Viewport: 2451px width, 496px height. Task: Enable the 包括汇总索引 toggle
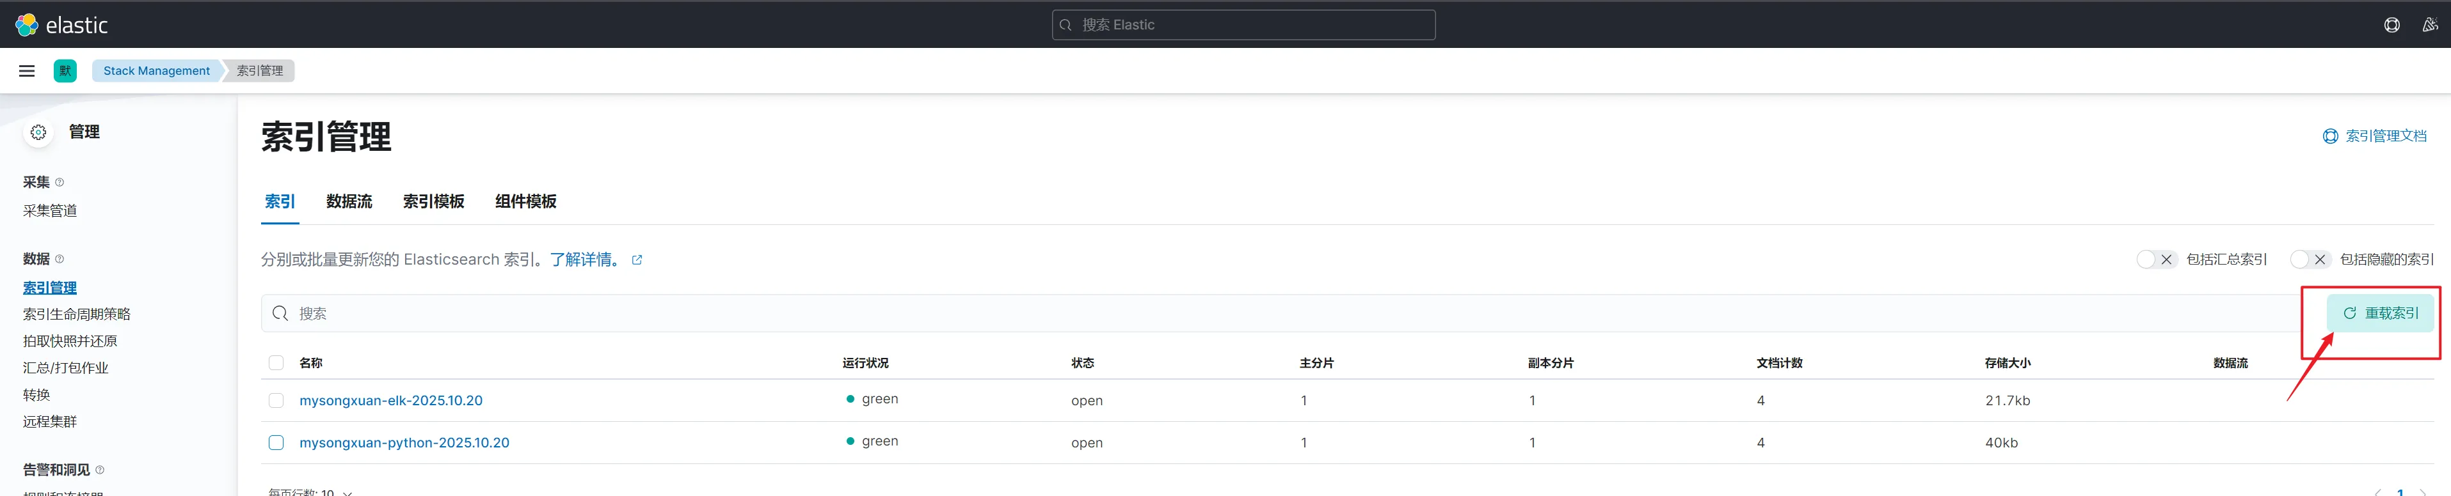pyautogui.click(x=2155, y=260)
